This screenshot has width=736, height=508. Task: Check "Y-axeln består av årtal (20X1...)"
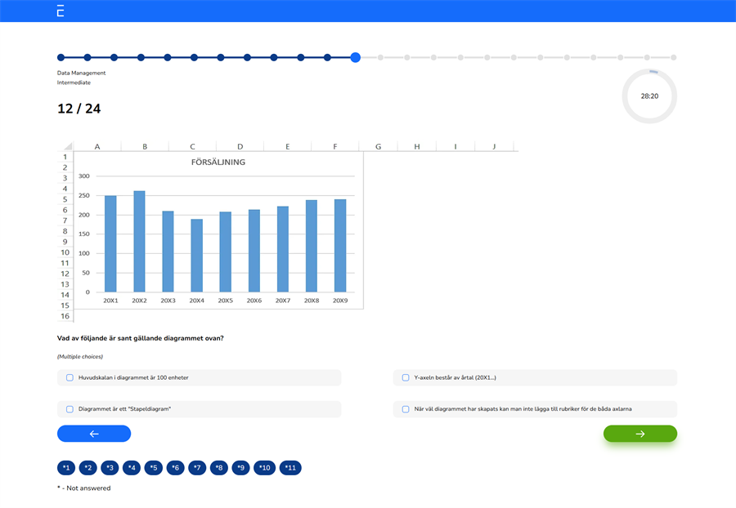404,377
